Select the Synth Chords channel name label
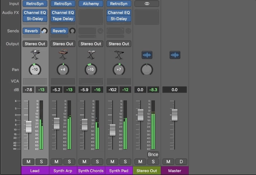Screen dimensions: 256x175 (x=91, y=171)
